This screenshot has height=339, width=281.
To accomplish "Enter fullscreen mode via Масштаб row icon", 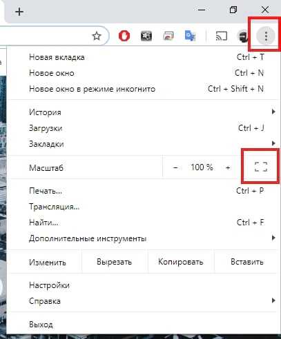I will click(x=261, y=167).
